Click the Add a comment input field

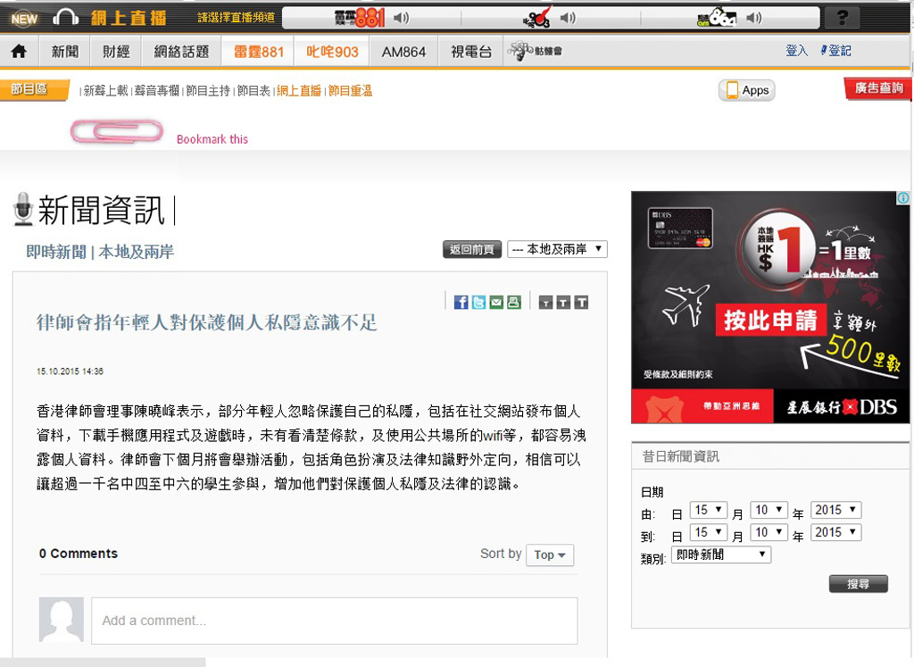[334, 621]
